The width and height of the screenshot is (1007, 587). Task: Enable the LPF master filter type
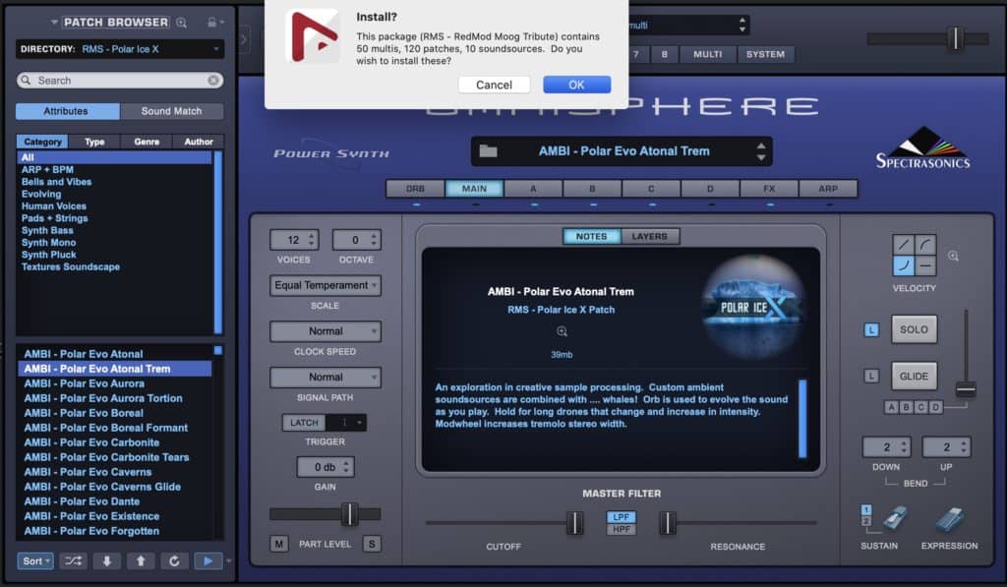[x=622, y=517]
